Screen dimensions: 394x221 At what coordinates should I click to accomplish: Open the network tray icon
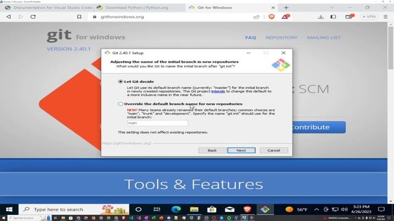pyautogui.click(x=335, y=209)
